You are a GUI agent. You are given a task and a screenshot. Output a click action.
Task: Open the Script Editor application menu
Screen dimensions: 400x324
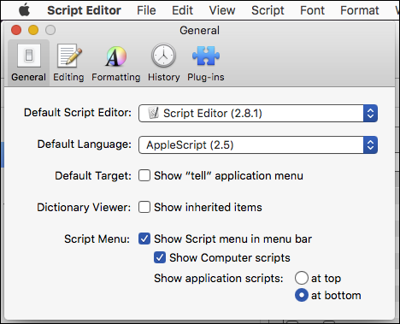[x=84, y=10]
